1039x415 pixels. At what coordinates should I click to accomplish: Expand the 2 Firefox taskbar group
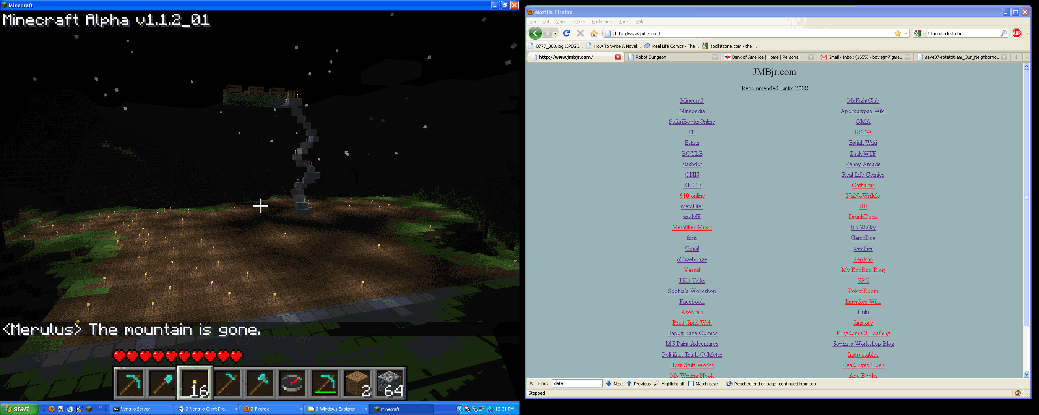pos(301,409)
